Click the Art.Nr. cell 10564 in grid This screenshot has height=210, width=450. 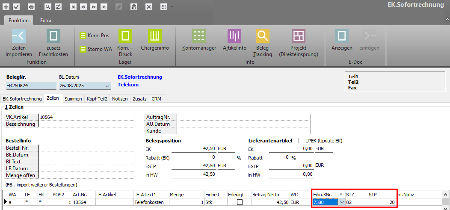tap(83, 202)
